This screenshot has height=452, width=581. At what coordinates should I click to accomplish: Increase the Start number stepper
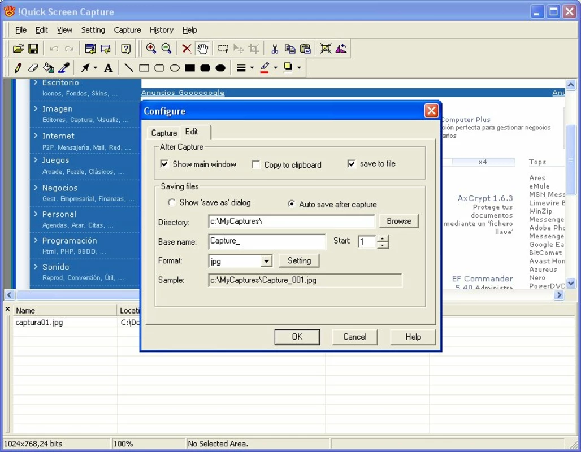pyautogui.click(x=383, y=238)
